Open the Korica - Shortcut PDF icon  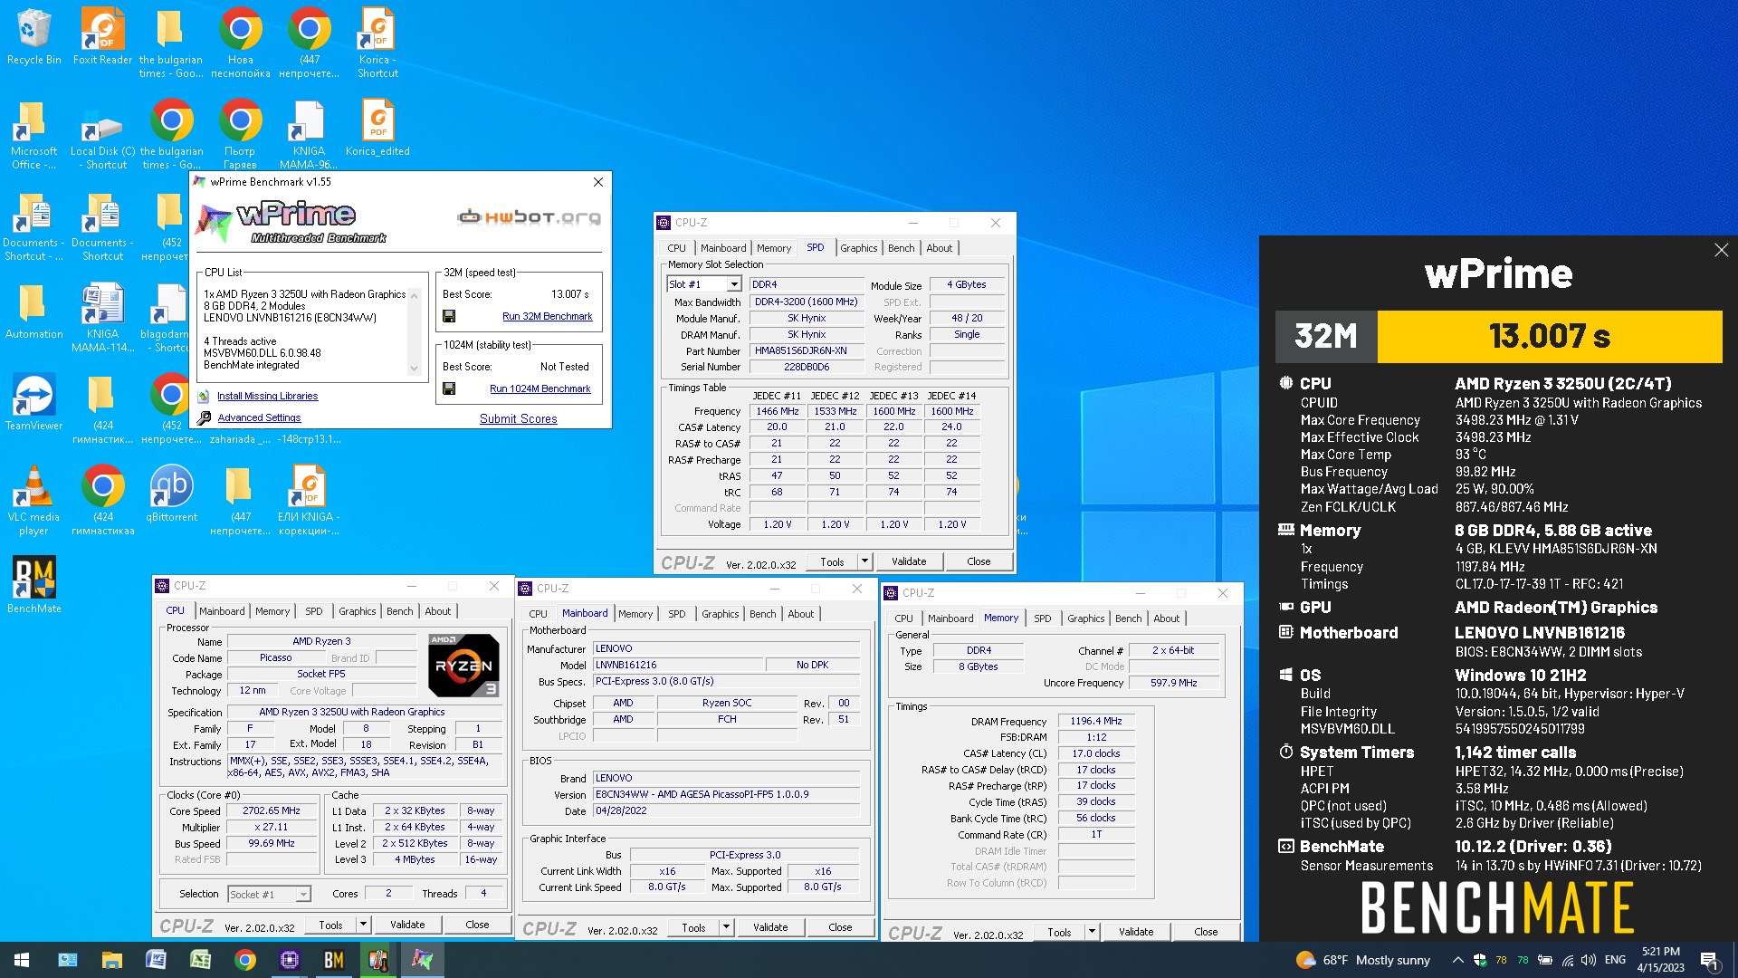[x=377, y=43]
